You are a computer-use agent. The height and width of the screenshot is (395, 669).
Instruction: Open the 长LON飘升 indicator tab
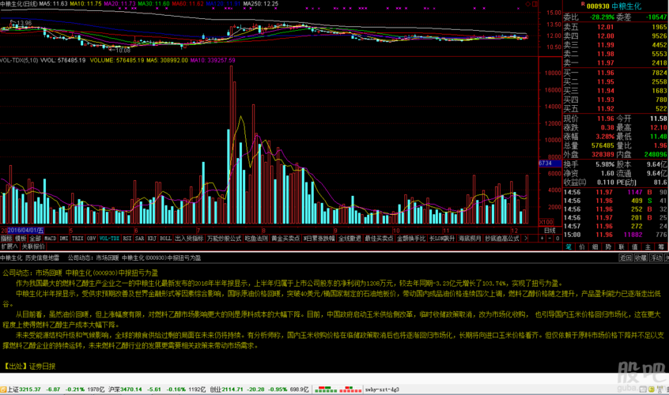[x=442, y=239]
